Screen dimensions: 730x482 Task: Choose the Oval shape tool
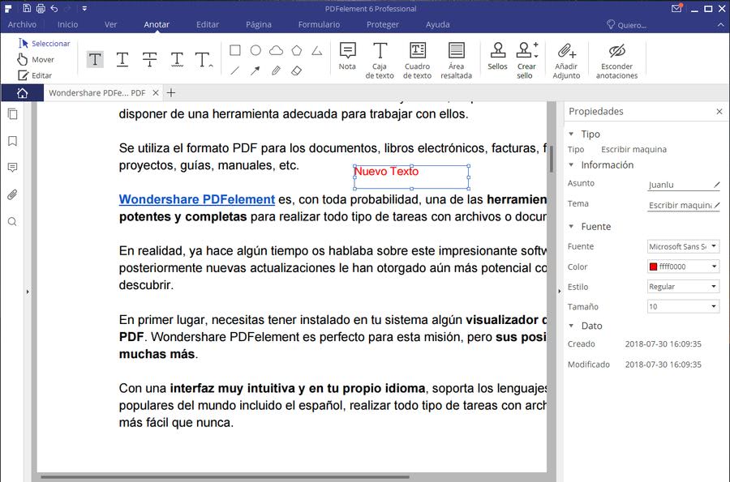(x=255, y=50)
